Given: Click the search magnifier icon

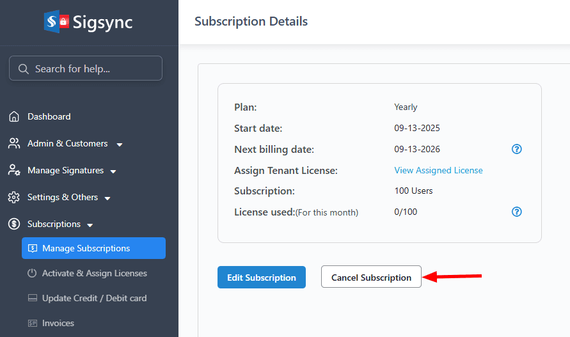Looking at the screenshot, I should pyautogui.click(x=24, y=69).
